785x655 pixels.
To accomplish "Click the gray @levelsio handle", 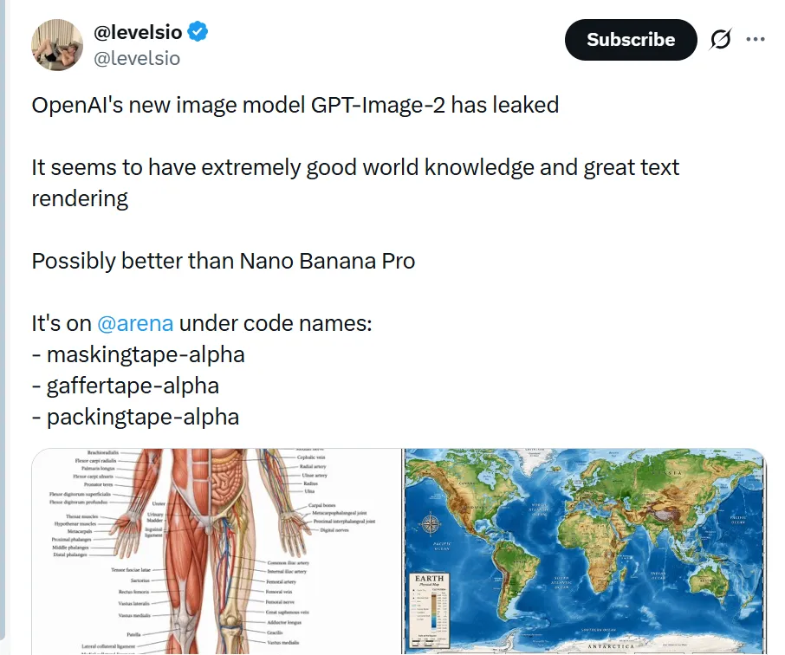I will [x=137, y=59].
